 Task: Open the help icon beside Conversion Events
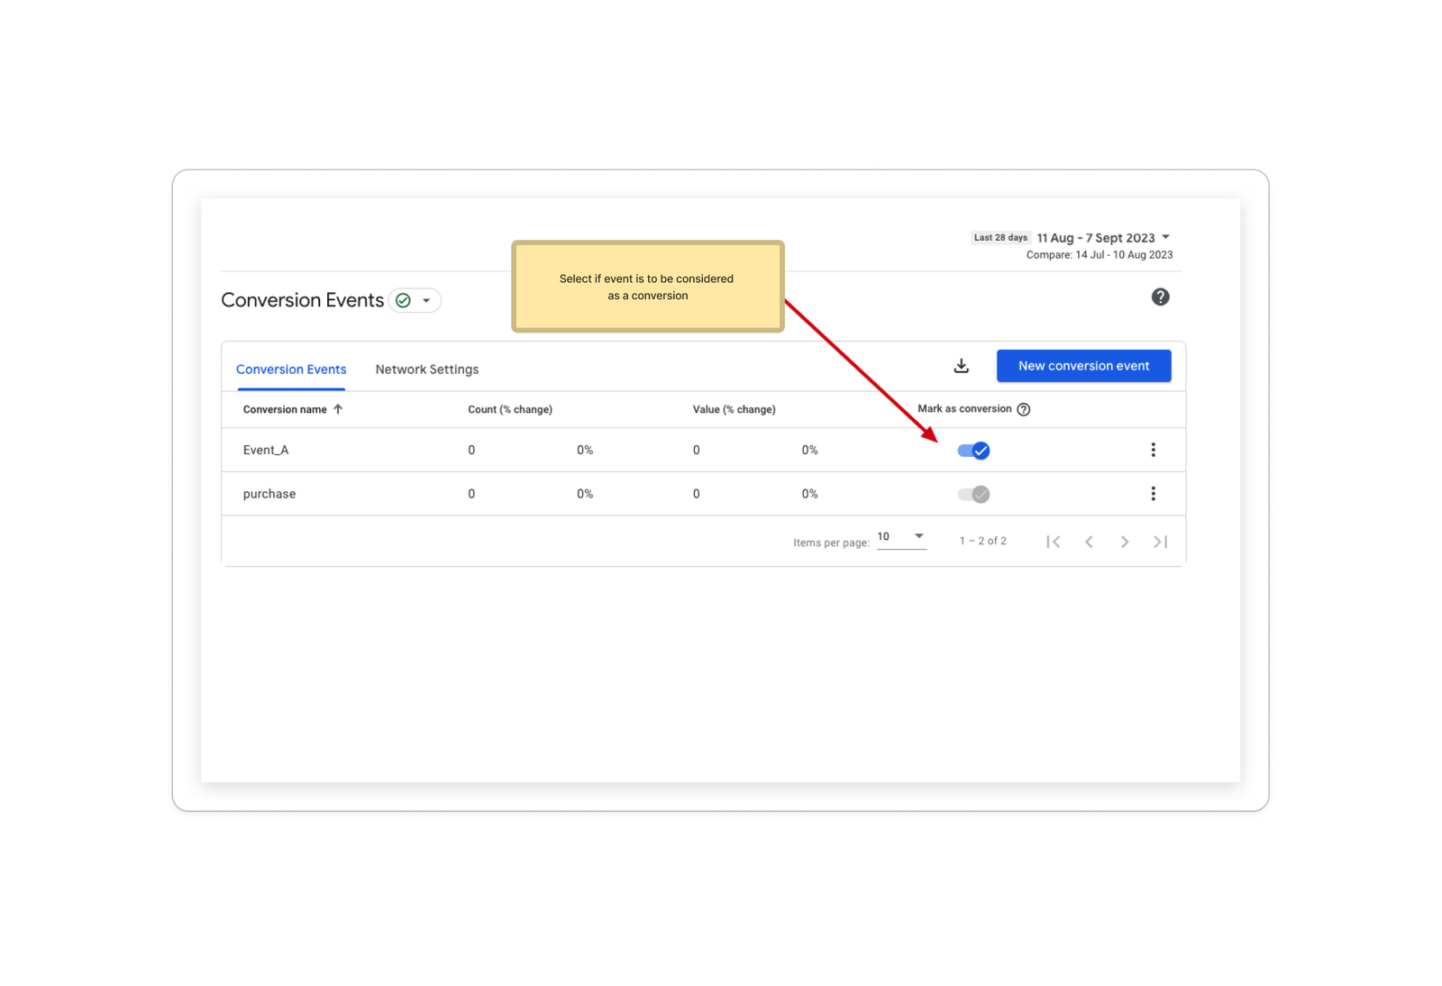pyautogui.click(x=1160, y=297)
